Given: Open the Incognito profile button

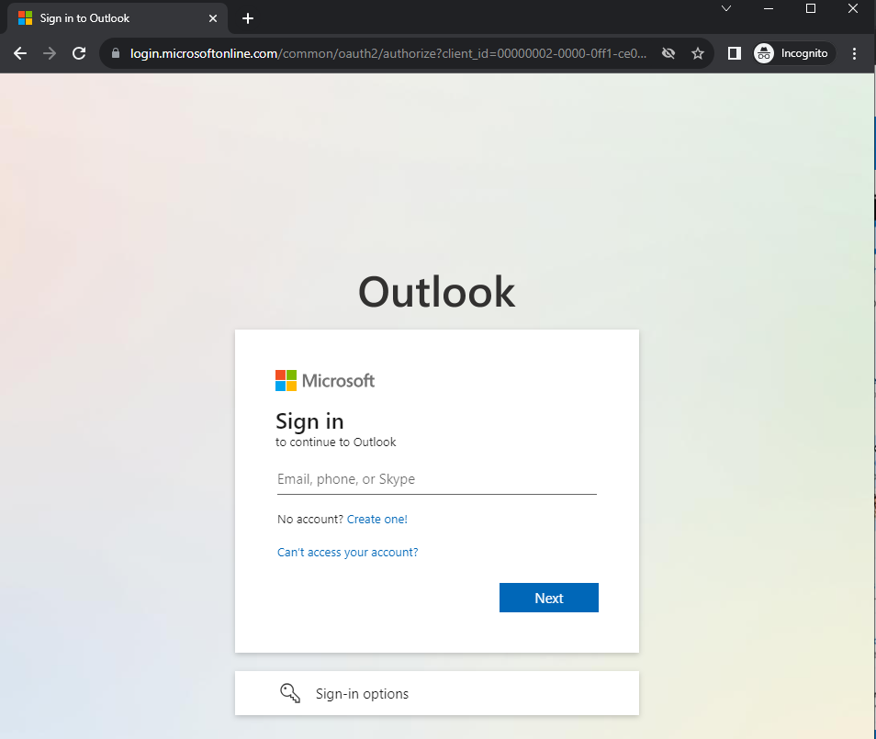Looking at the screenshot, I should click(x=794, y=53).
